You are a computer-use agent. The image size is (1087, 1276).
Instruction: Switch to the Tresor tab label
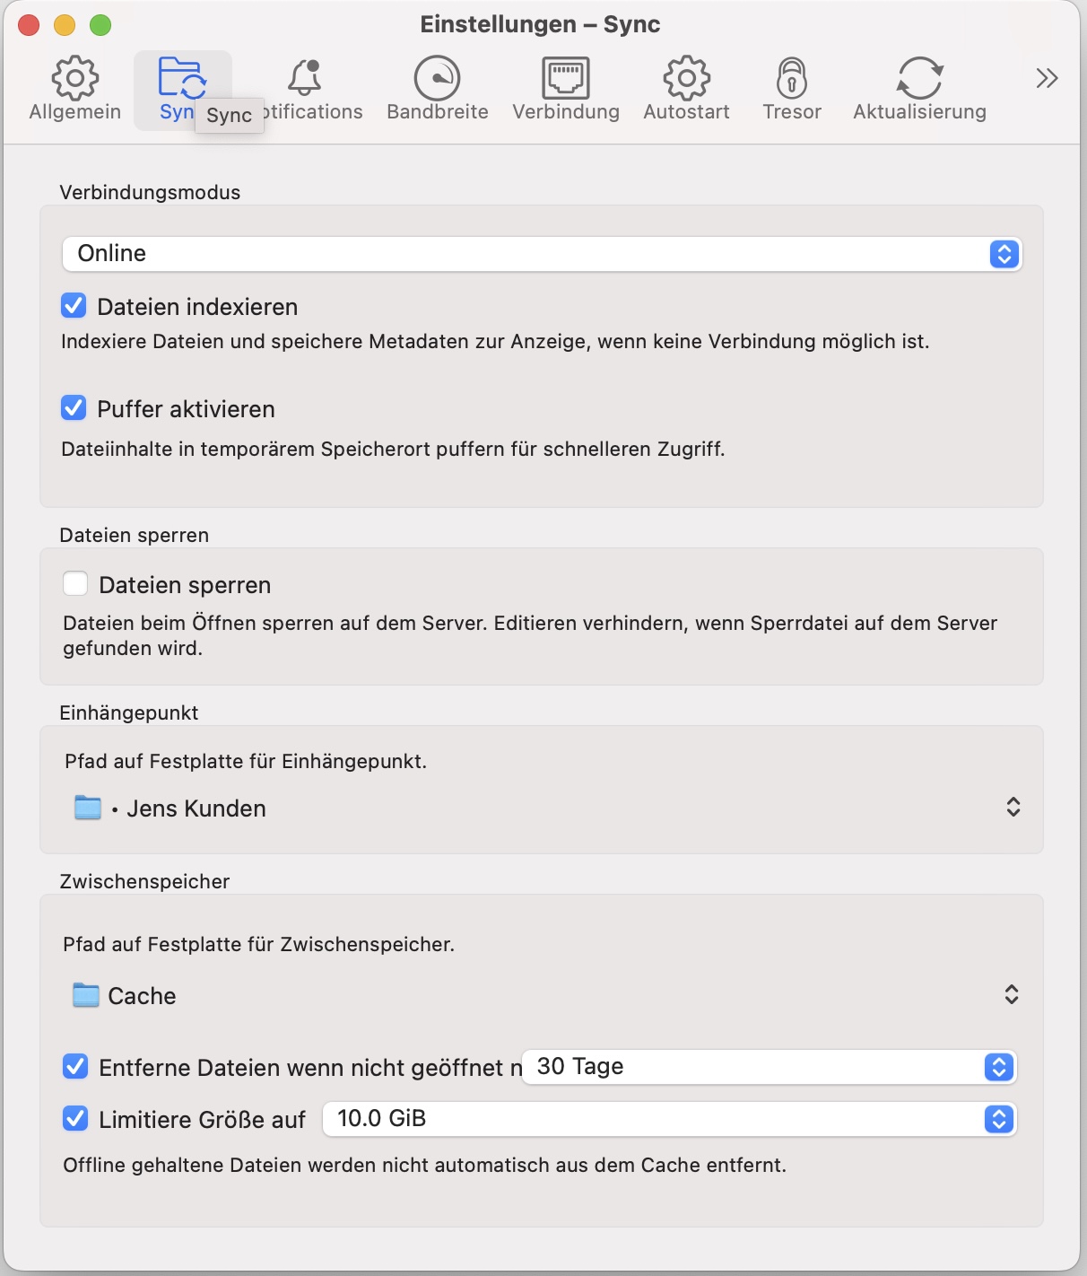[792, 112]
